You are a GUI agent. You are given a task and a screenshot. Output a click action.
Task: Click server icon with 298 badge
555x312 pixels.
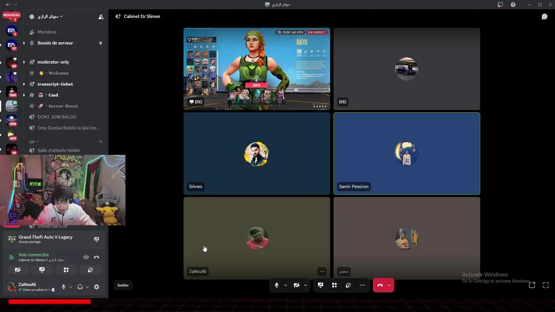[12, 120]
